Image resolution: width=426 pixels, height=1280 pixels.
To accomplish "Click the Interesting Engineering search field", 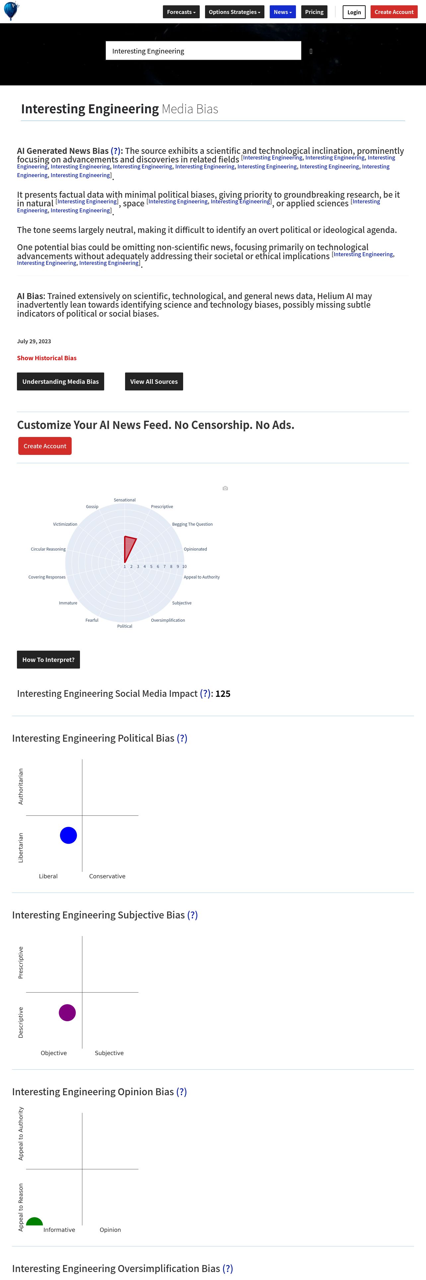I will [203, 51].
